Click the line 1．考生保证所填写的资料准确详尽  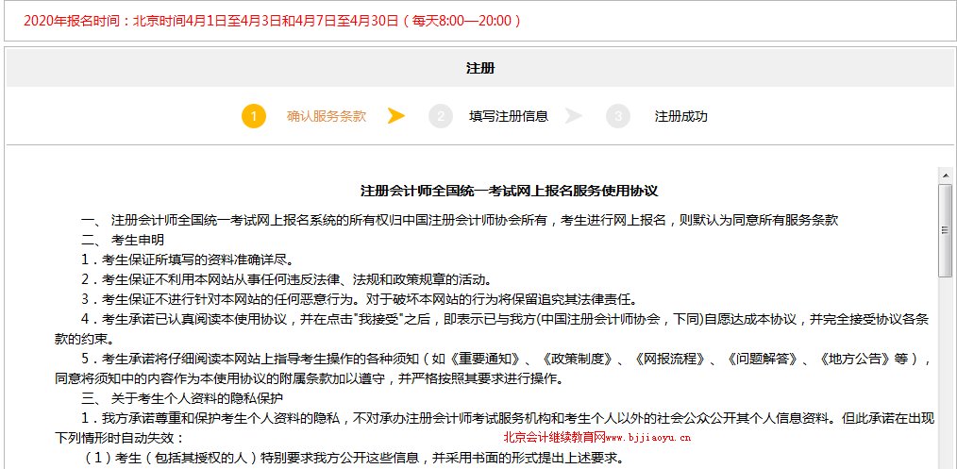(188, 260)
